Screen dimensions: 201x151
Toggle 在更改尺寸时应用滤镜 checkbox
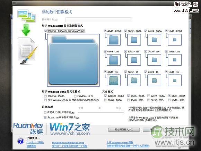(45, 112)
